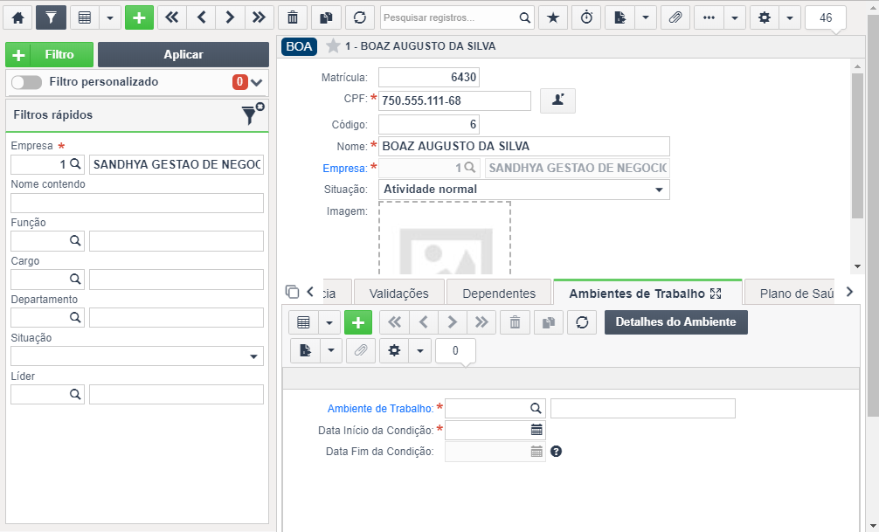Add new record with top green plus

tap(139, 17)
